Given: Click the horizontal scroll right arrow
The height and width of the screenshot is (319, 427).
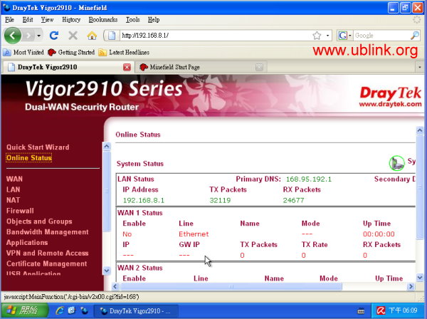Looking at the screenshot, I should (411, 286).
